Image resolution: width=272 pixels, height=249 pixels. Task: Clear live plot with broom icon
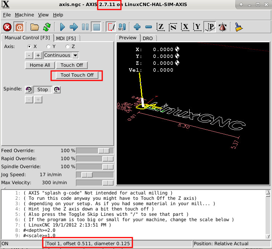click(238, 27)
